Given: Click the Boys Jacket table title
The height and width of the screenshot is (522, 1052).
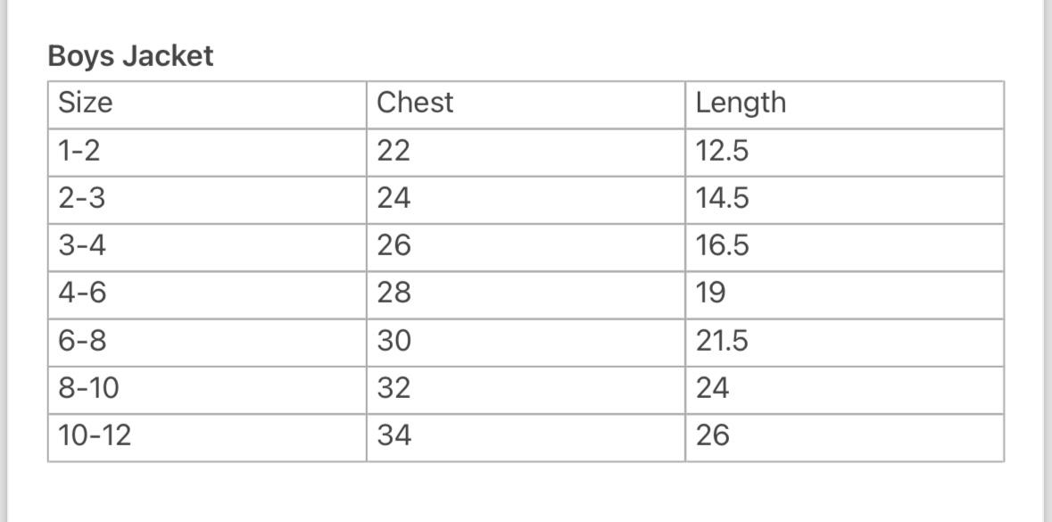Looking at the screenshot, I should click(x=130, y=56).
